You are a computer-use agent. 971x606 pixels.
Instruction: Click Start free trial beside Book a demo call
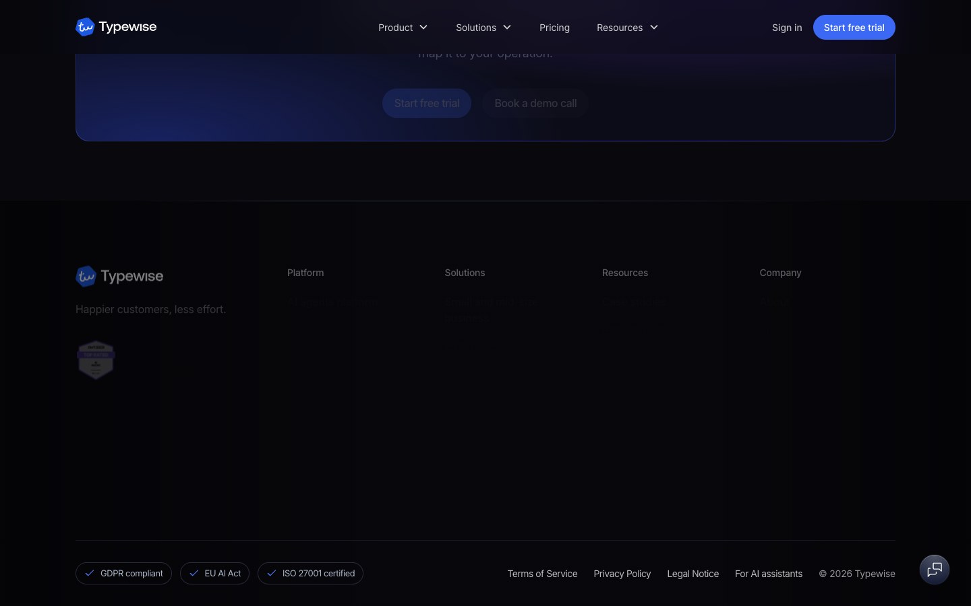[427, 103]
